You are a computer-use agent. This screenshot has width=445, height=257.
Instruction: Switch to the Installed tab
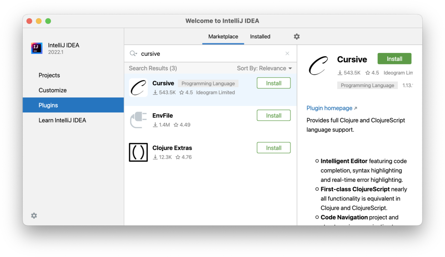[x=260, y=37]
